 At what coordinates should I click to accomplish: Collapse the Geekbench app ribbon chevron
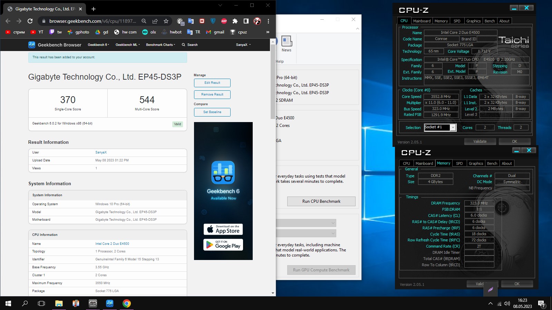pyautogui.click(x=357, y=29)
